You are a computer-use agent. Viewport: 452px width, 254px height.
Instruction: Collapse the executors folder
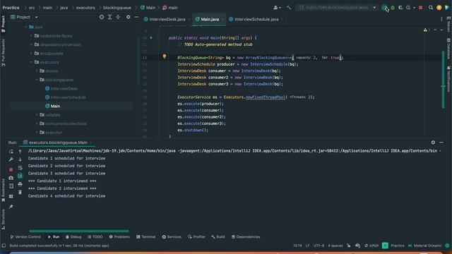pos(31,62)
